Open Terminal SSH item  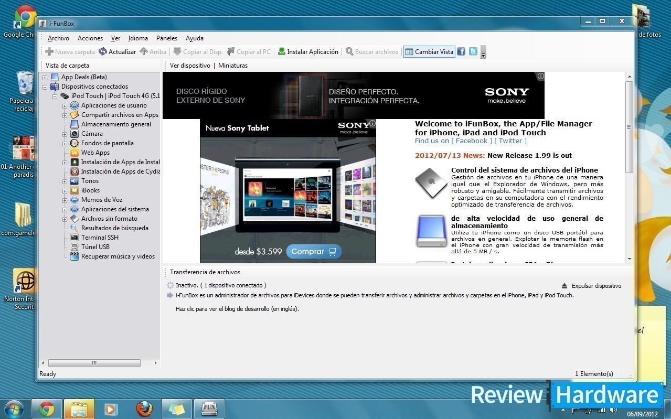(100, 238)
